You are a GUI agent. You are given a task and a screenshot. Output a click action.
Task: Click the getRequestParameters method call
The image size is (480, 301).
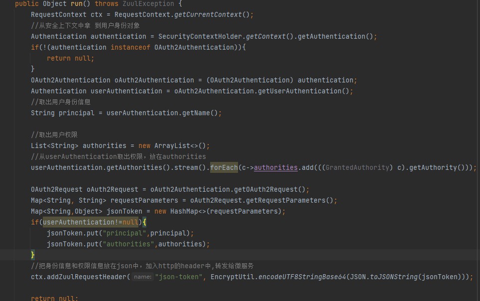[x=286, y=200]
